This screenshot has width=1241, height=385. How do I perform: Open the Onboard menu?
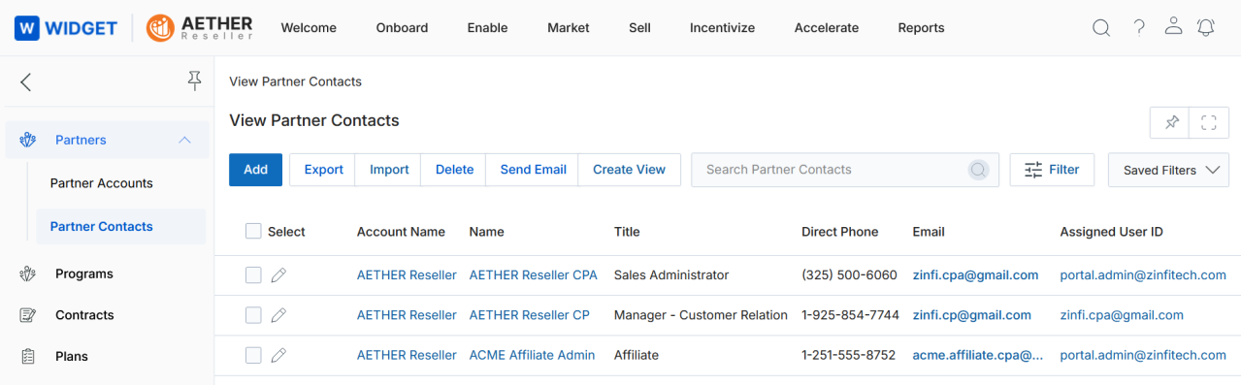(402, 28)
